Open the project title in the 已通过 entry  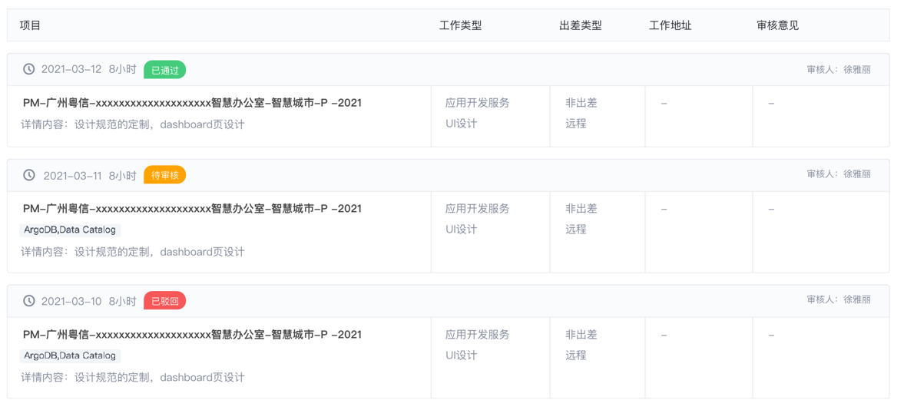click(192, 103)
